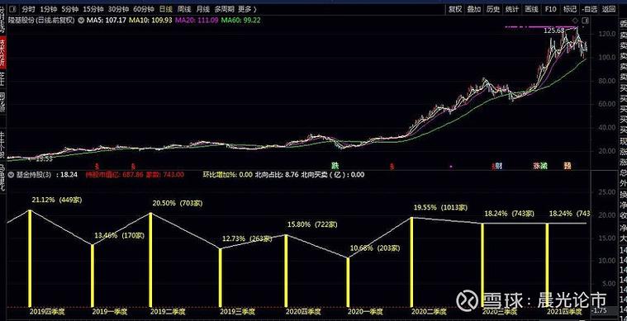Open the 统计 statistics button
This screenshot has height=321, width=627.
tap(512, 9)
